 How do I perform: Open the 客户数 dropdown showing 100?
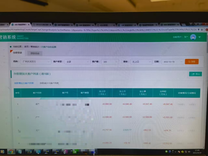pyautogui.click(x=110, y=62)
